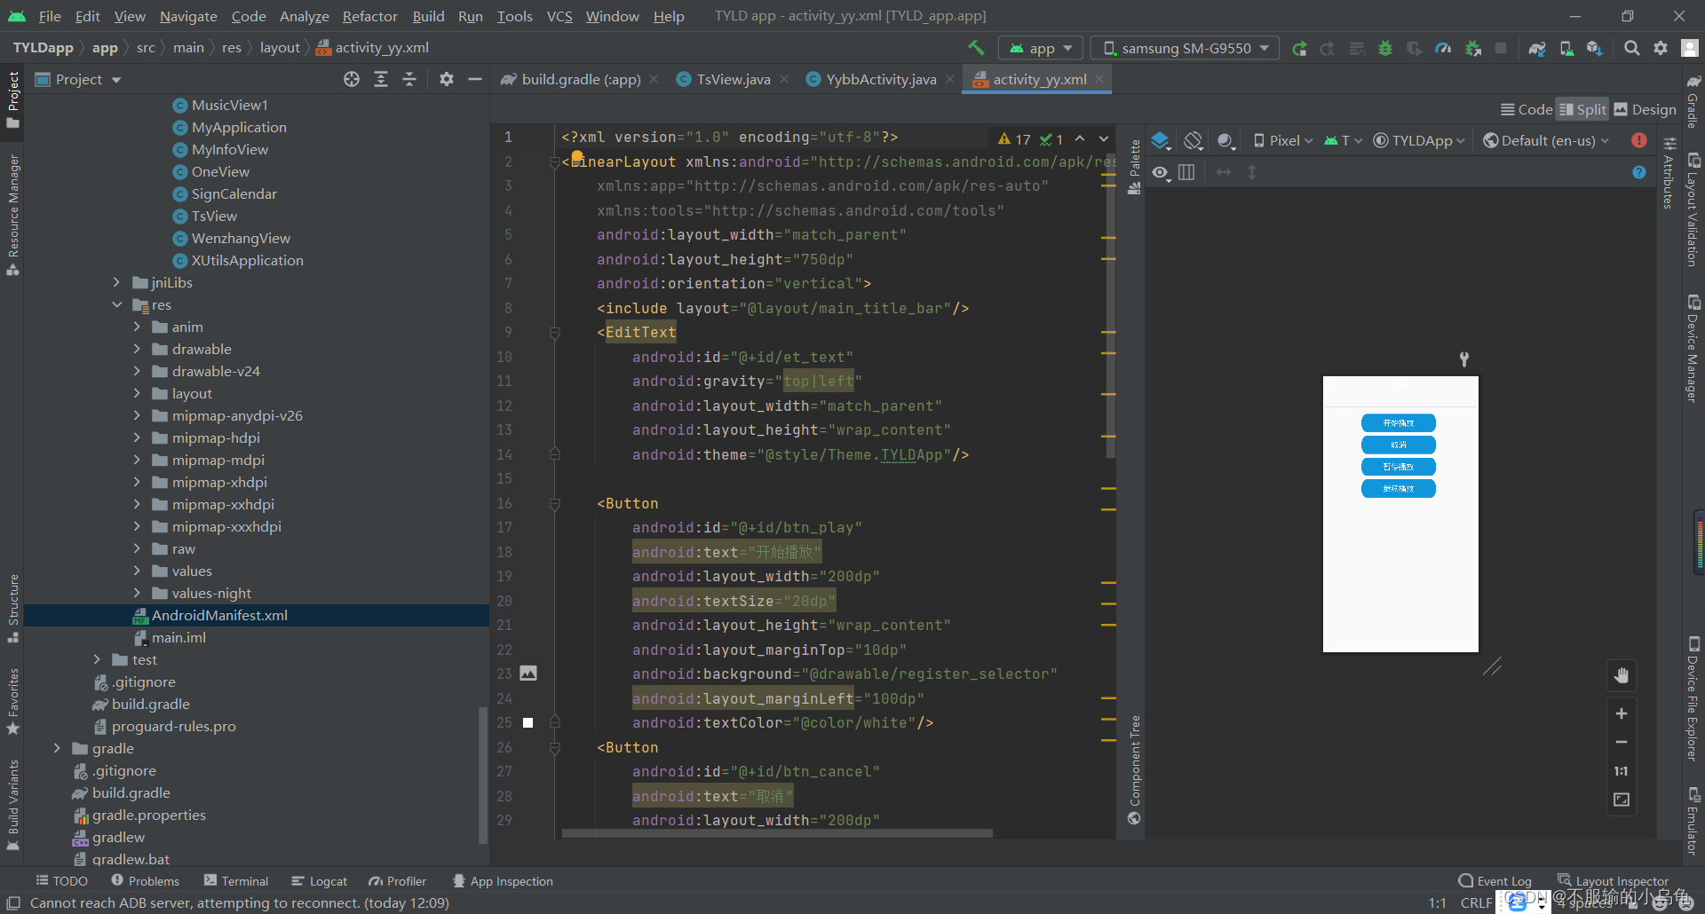The image size is (1705, 914).
Task: Open the Build menu
Action: coord(428,16)
